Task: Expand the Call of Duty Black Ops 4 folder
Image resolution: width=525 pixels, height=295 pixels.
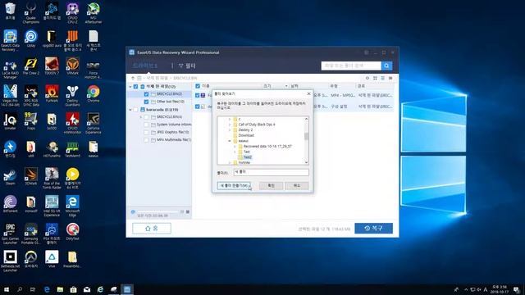Action: point(230,125)
